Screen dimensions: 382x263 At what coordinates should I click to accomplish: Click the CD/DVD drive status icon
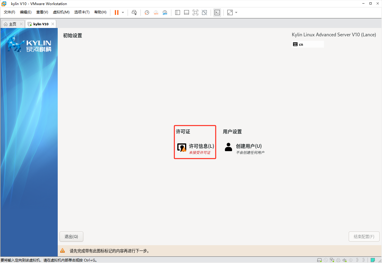pyautogui.click(x=326, y=260)
